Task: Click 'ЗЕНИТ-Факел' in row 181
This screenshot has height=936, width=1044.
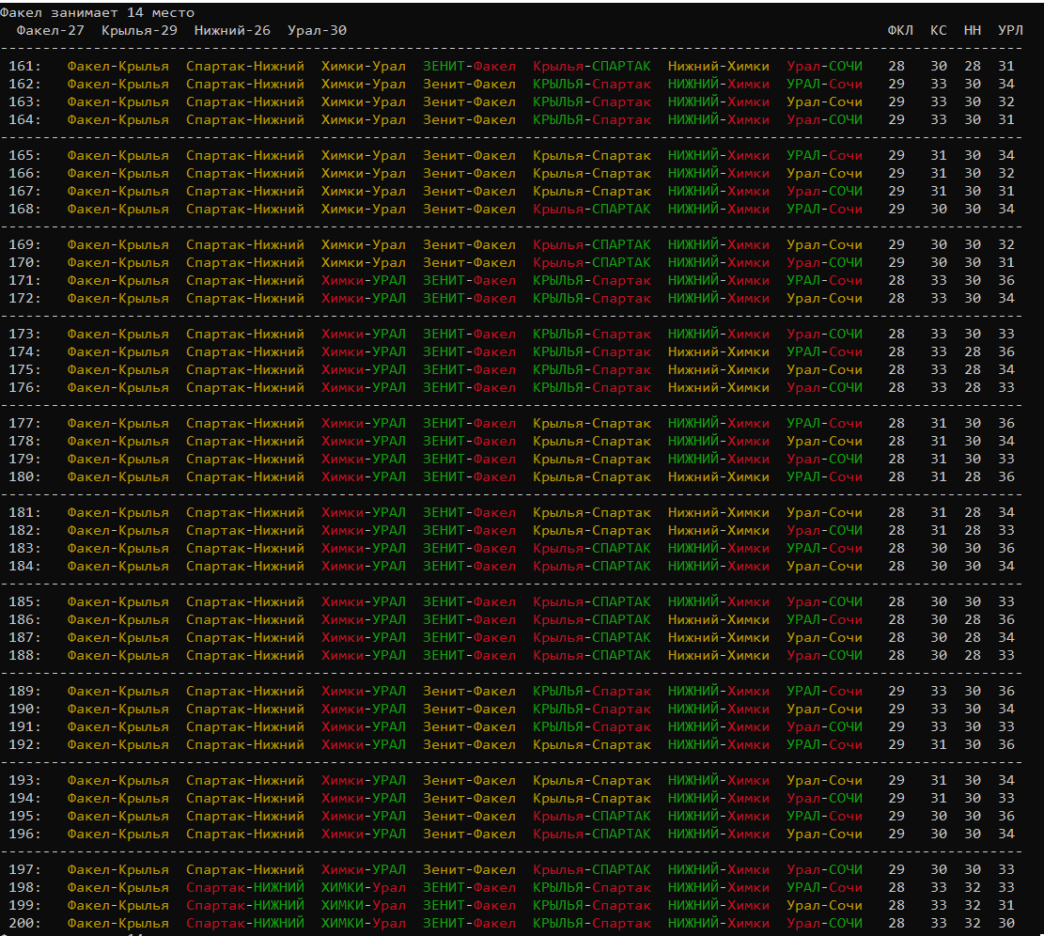Action: pos(470,512)
